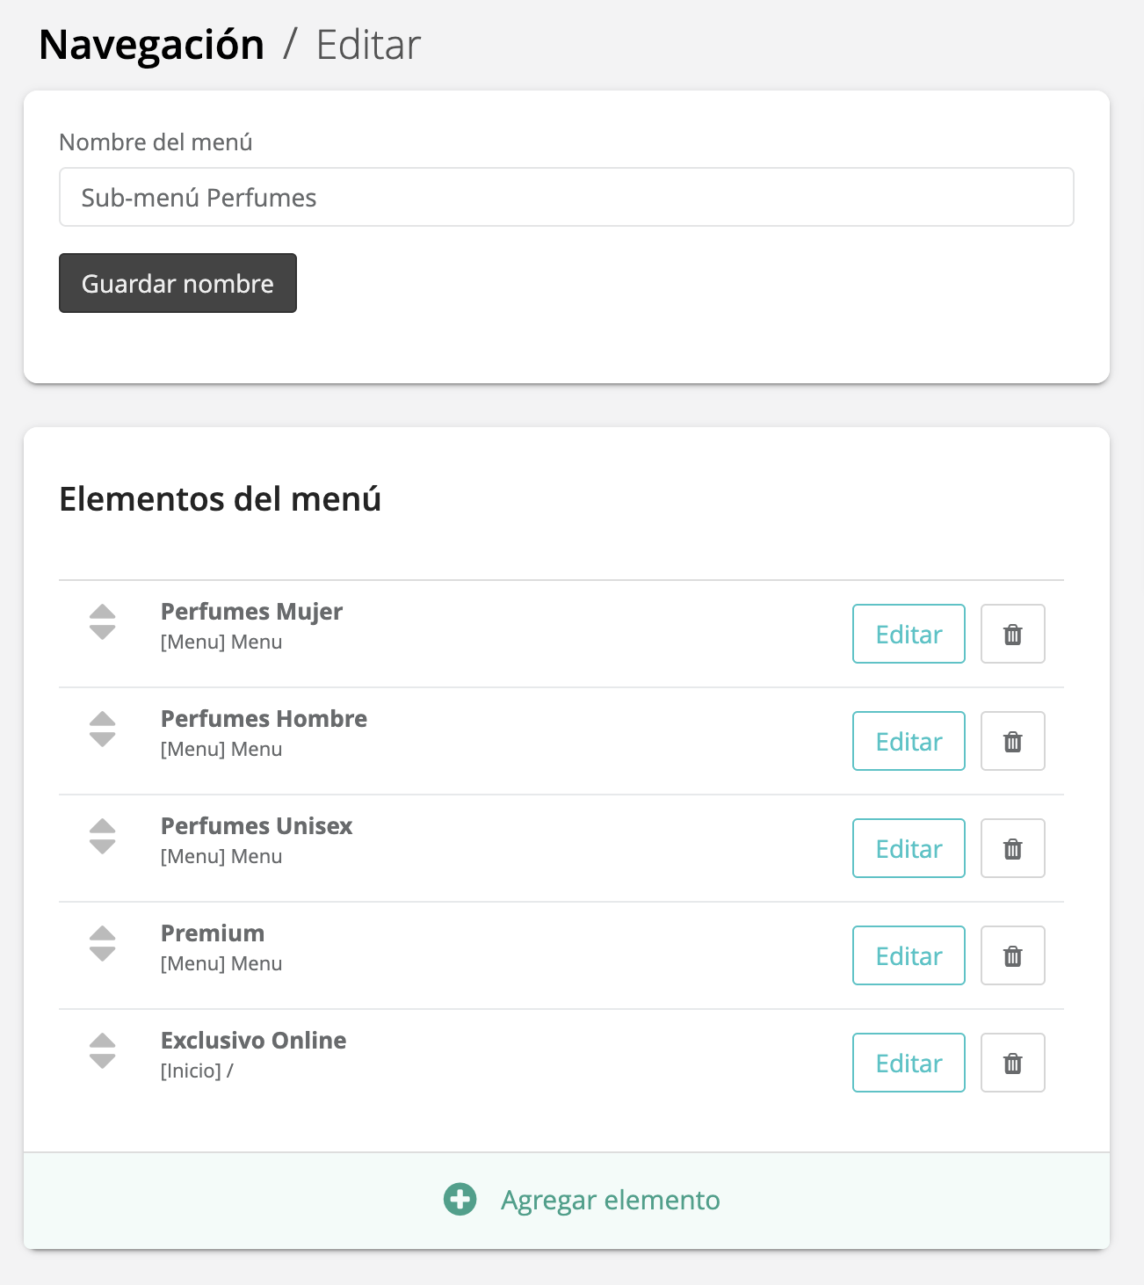Open editor for Perfumes Hombre
The width and height of the screenshot is (1144, 1285).
909,741
